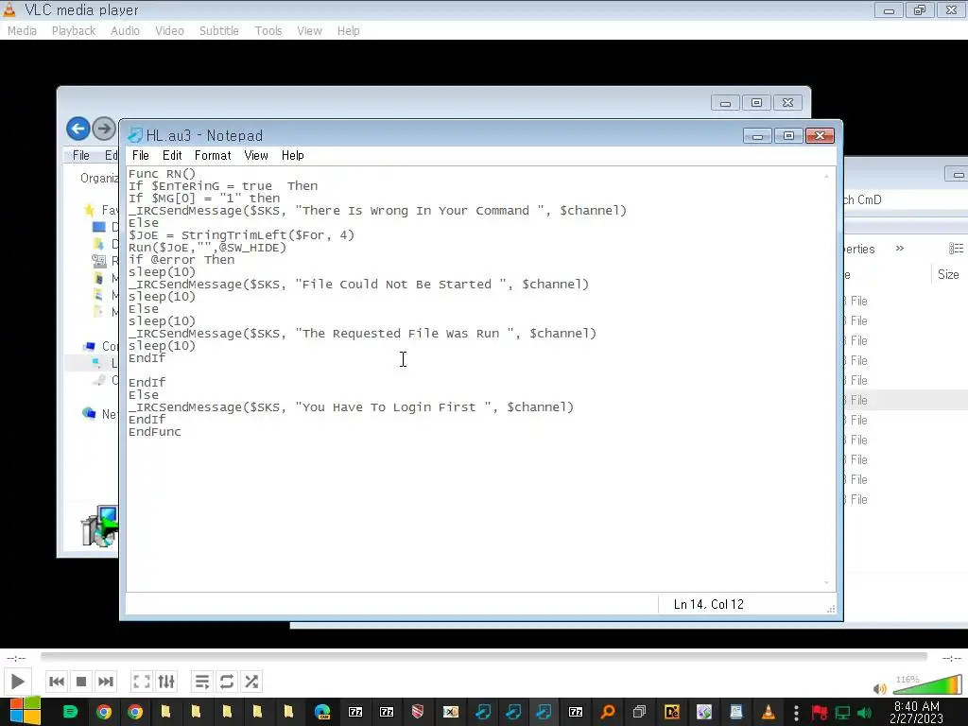Open VLC extended settings equalizer icon
This screenshot has height=726, width=968.
coord(166,682)
